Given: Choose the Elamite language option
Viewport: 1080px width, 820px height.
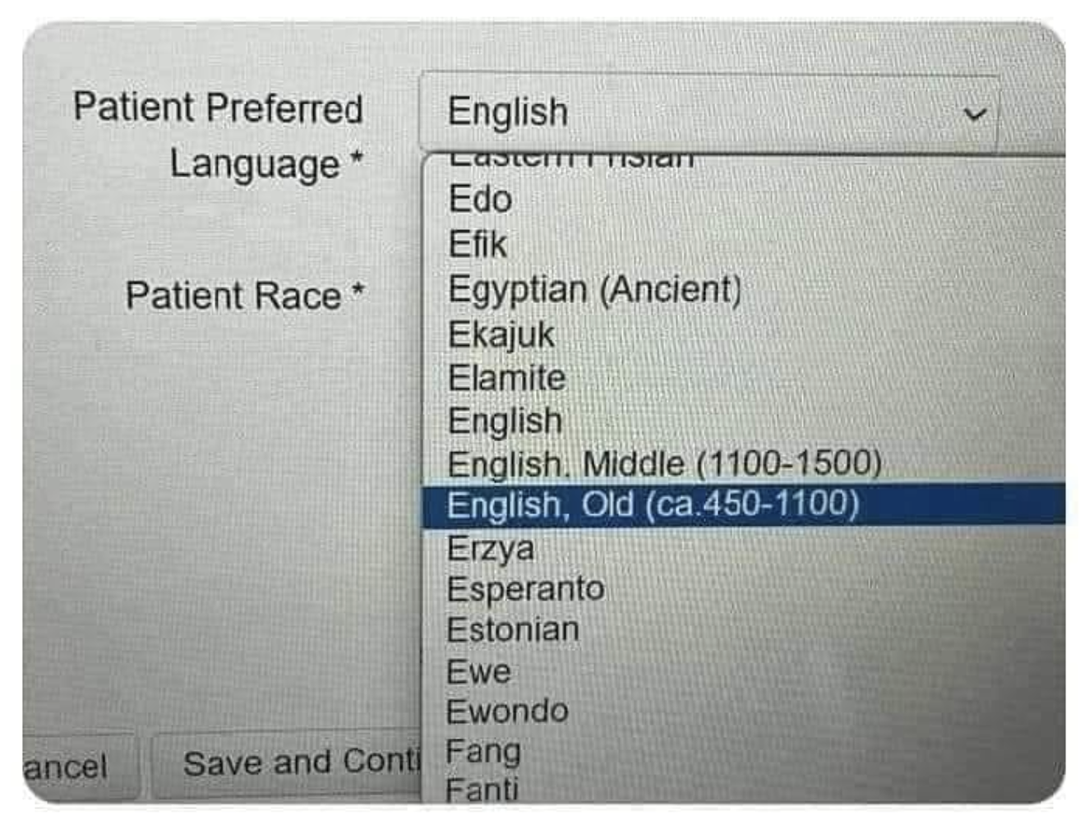Looking at the screenshot, I should 506,378.
